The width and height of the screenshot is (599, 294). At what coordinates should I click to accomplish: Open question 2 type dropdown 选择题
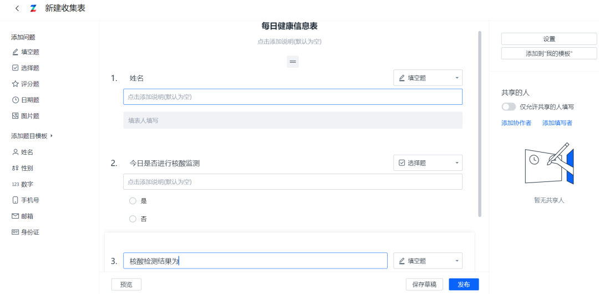(x=428, y=163)
